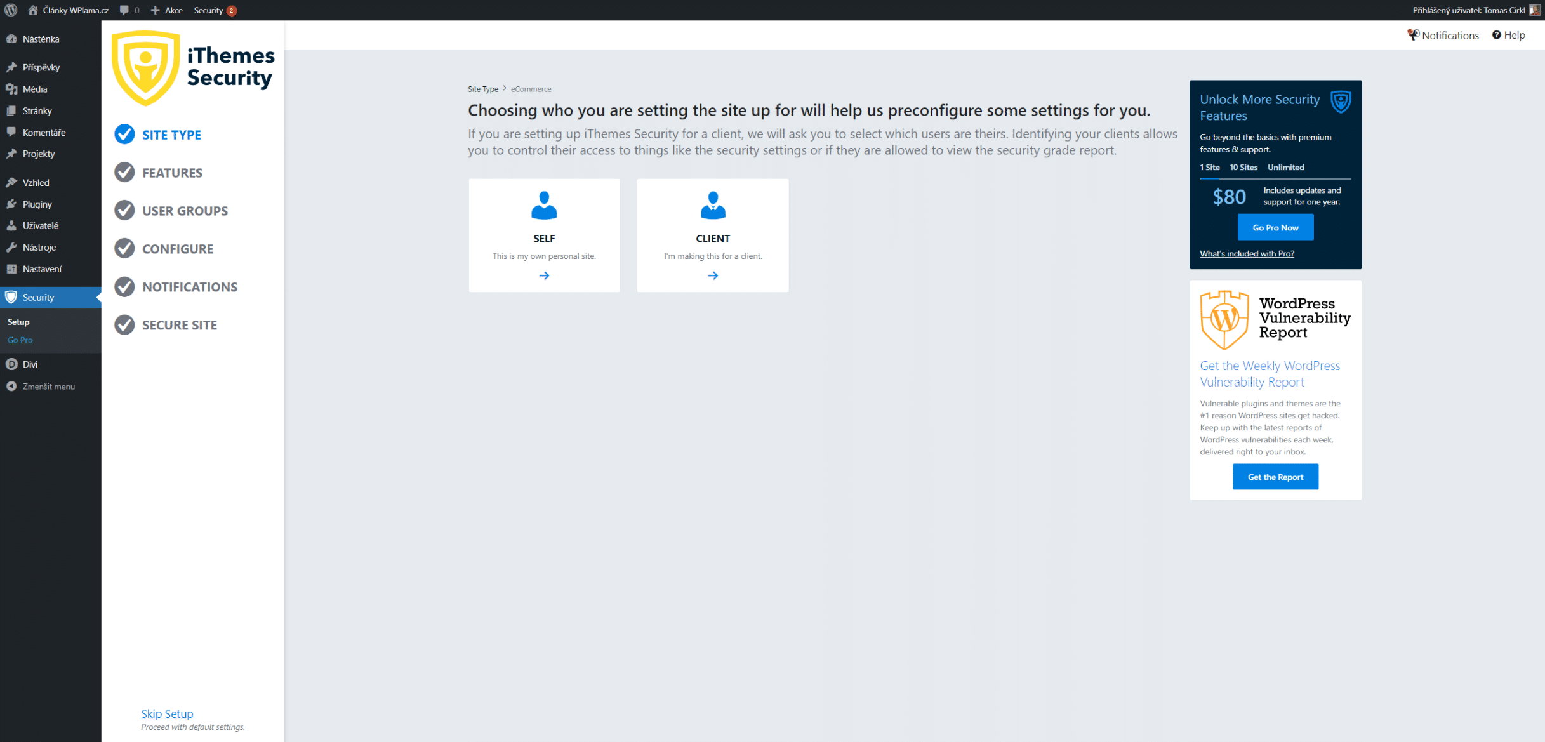Click the shield icon in Unlock More Security box

pos(1341,102)
